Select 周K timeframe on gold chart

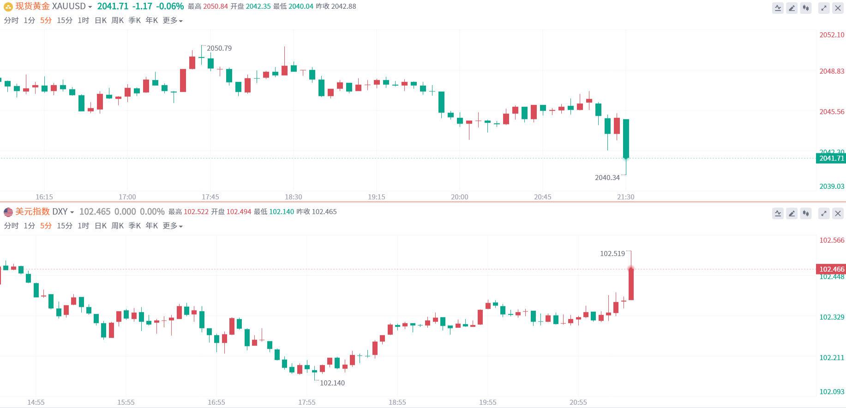coord(118,20)
